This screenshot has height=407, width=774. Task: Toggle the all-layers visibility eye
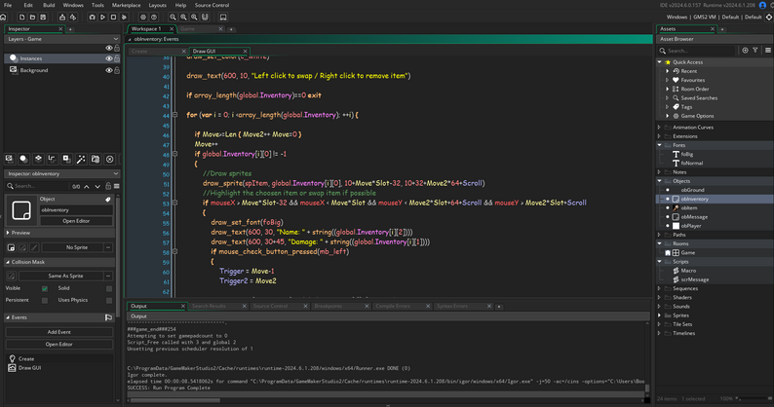[108, 48]
